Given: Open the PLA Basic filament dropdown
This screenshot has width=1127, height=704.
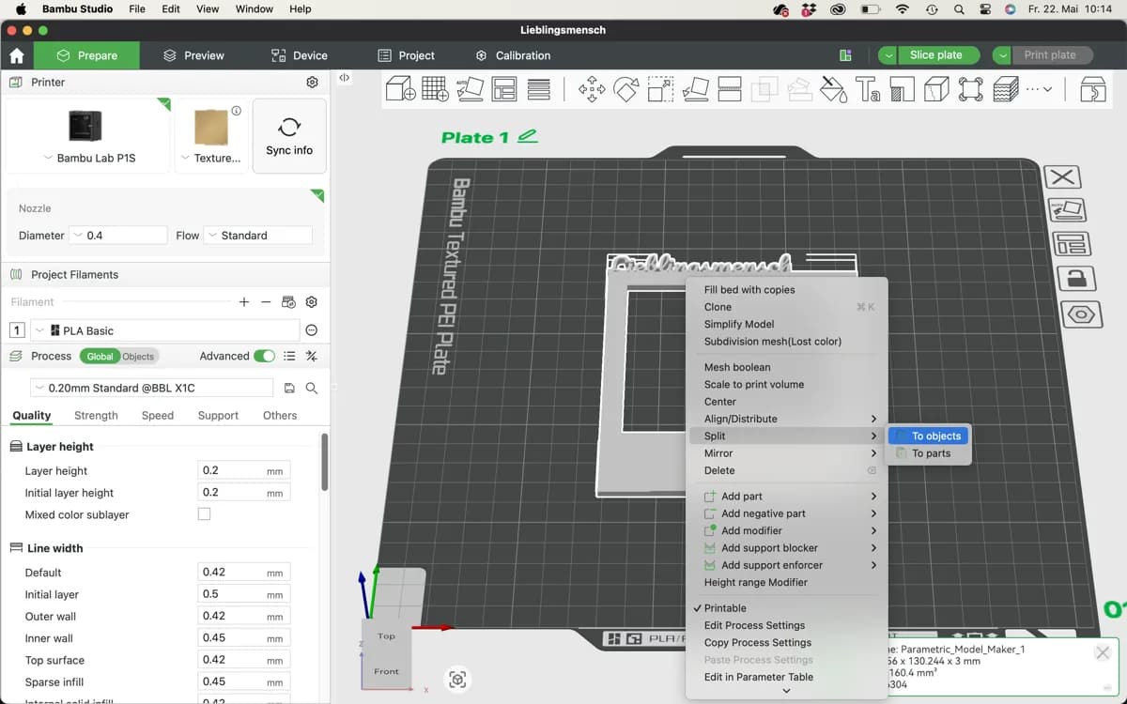Looking at the screenshot, I should [164, 330].
